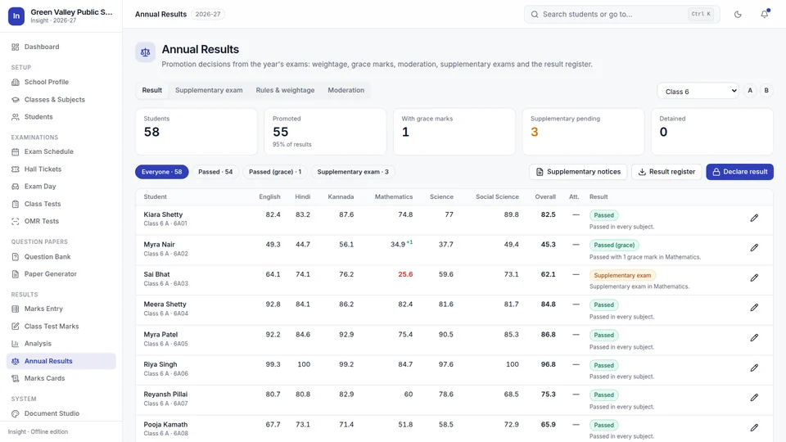The height and width of the screenshot is (442, 786).
Task: Open Annual Results in the sidebar
Action: pyautogui.click(x=61, y=361)
